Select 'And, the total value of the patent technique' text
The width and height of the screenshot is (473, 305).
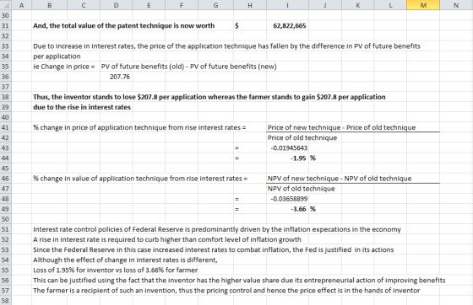tap(102, 26)
